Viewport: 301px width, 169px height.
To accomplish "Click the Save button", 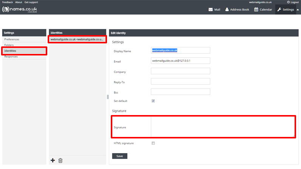I will pos(119,156).
